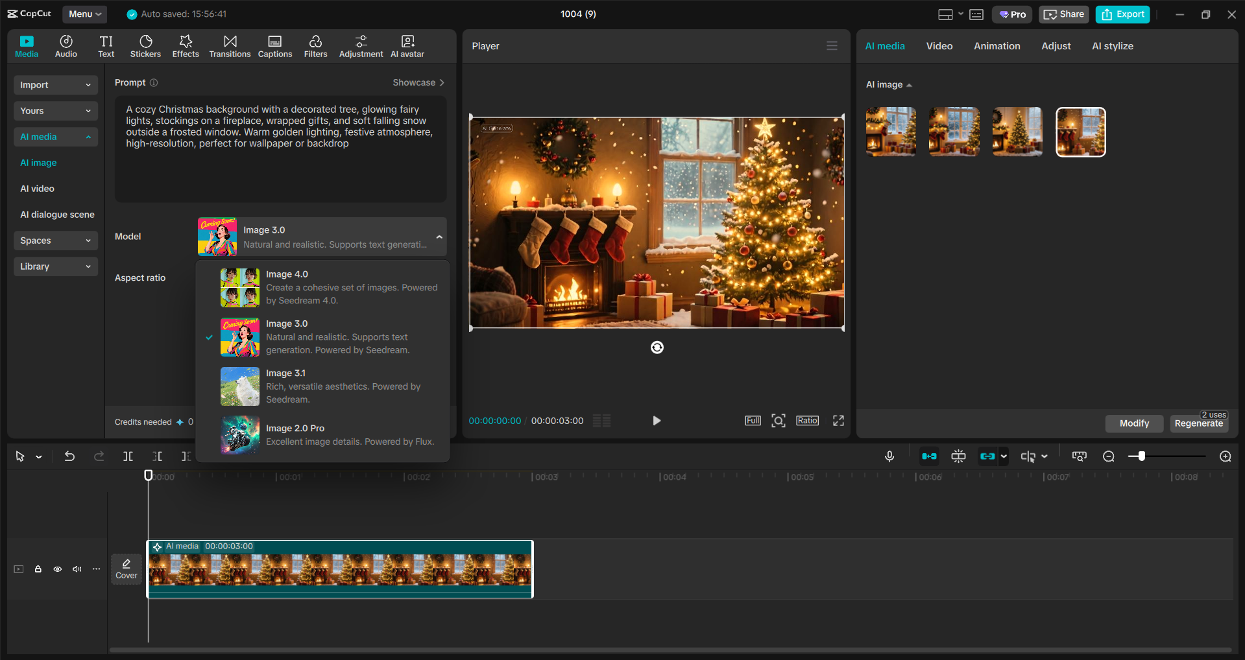Open the prompt Showcase
The height and width of the screenshot is (660, 1245).
pos(418,82)
